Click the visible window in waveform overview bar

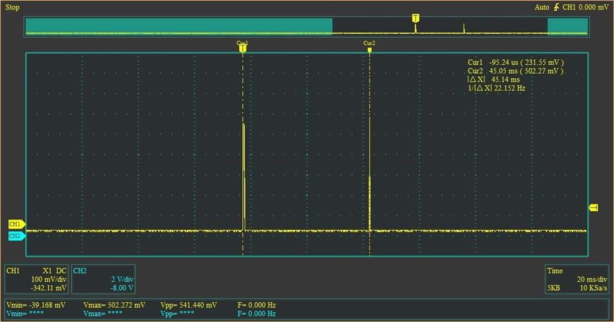440,26
